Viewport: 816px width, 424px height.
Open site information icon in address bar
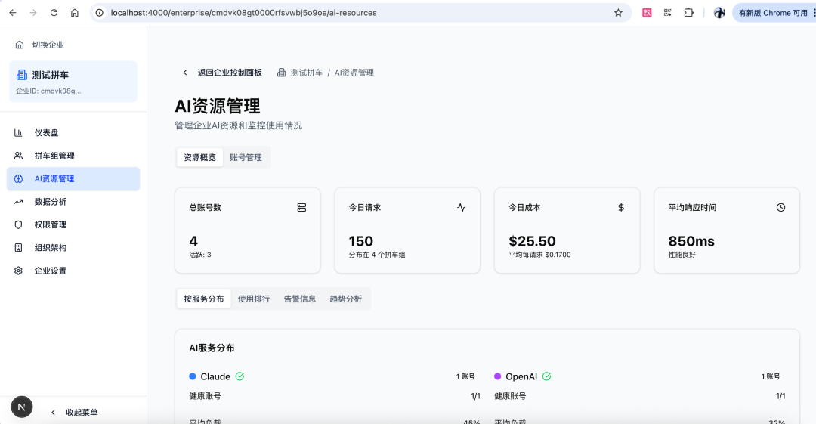100,13
